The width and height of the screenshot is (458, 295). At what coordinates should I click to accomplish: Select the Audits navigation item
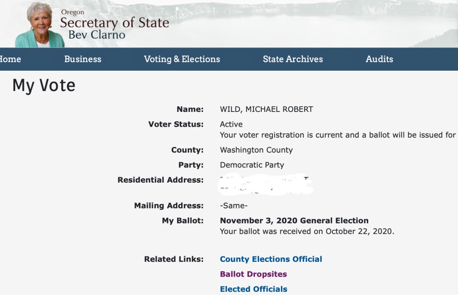point(379,59)
